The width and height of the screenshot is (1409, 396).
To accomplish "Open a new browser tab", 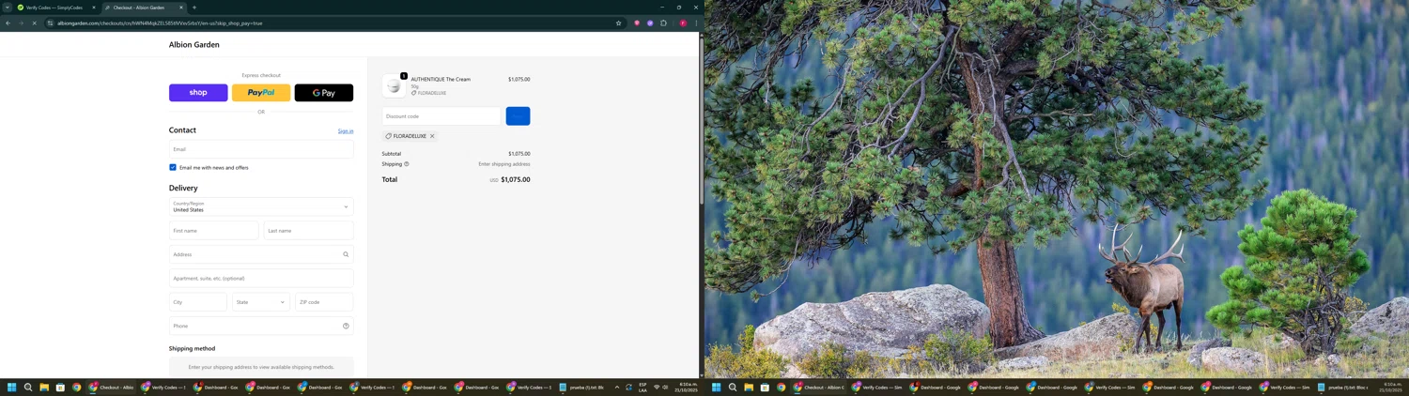I will [194, 8].
